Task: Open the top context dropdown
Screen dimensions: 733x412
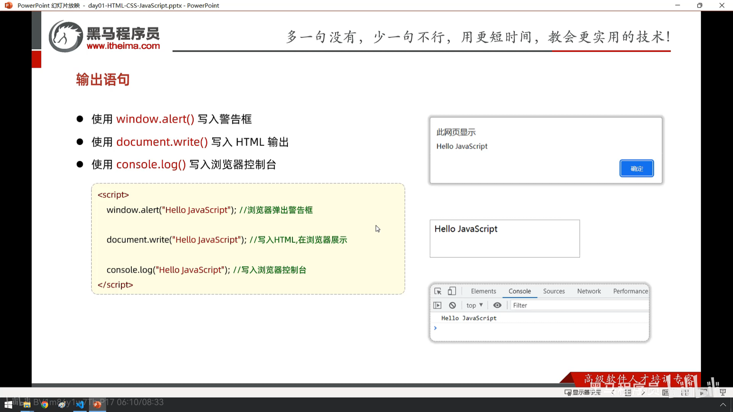Action: (475, 305)
